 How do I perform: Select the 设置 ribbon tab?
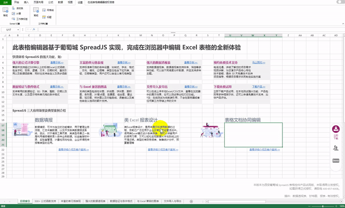click(x=80, y=3)
